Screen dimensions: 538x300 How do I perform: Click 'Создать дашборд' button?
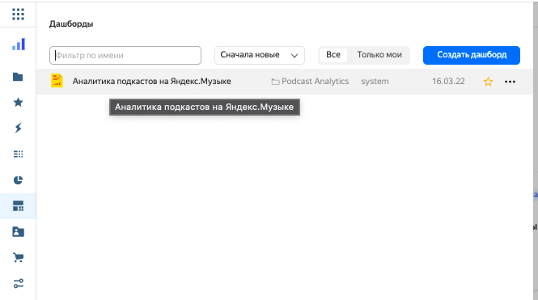[472, 55]
